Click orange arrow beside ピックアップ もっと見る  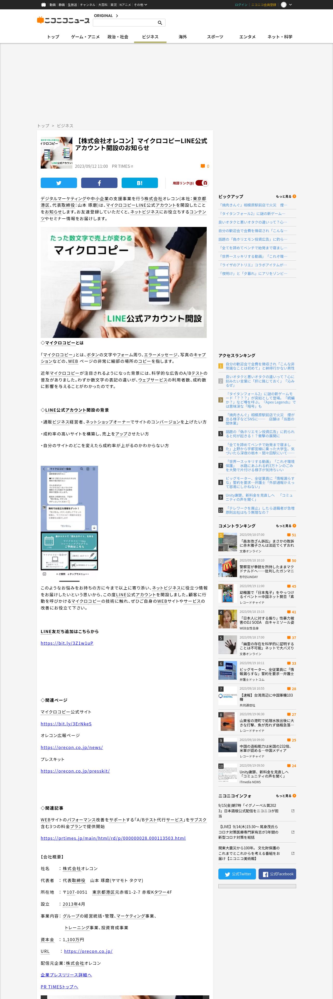coord(294,196)
